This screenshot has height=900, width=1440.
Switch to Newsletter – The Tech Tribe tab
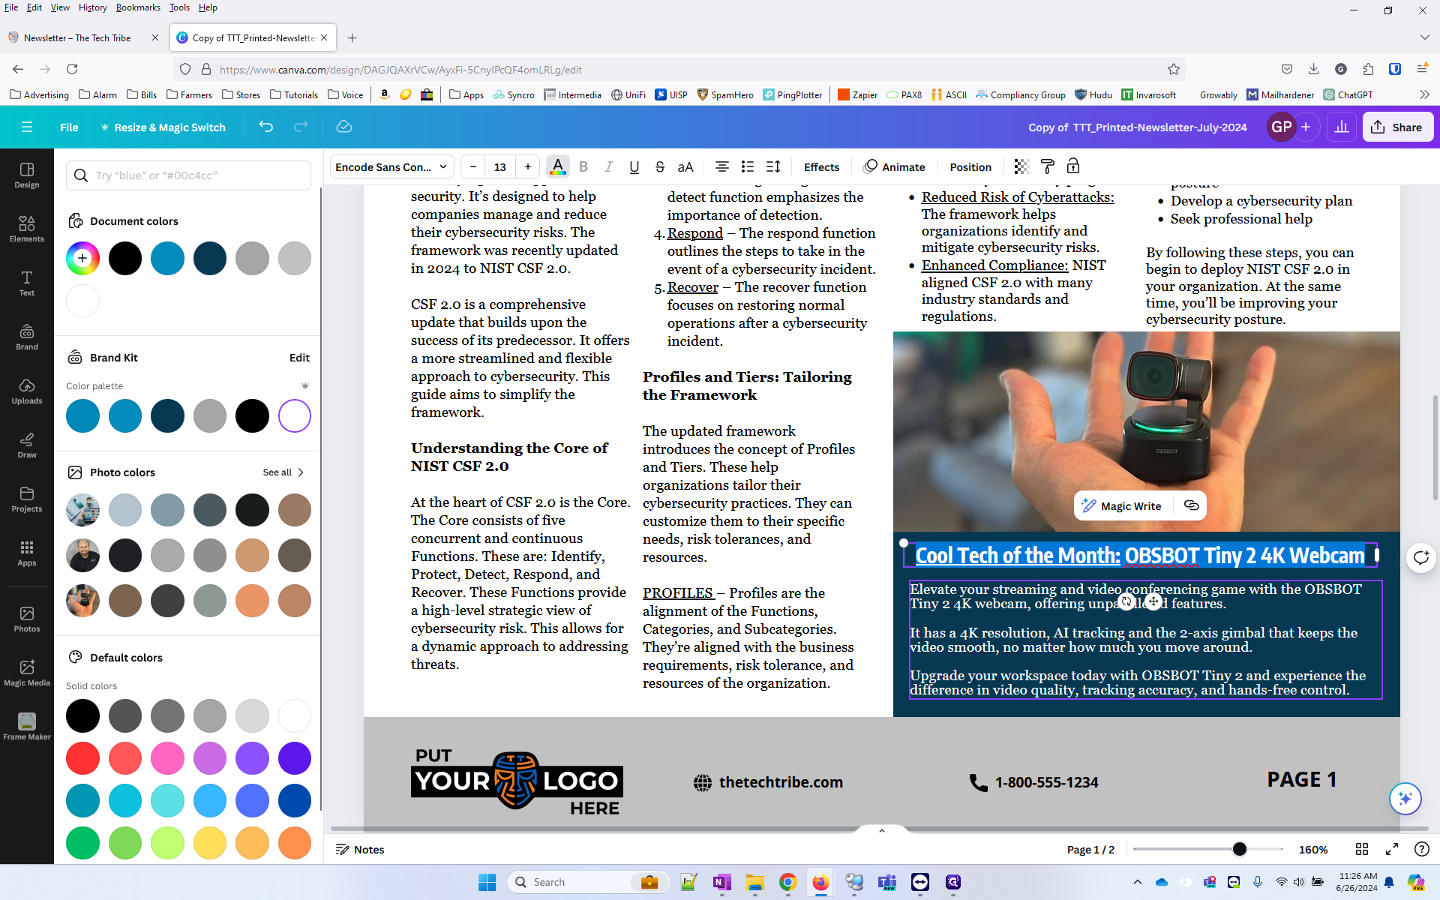pyautogui.click(x=77, y=37)
